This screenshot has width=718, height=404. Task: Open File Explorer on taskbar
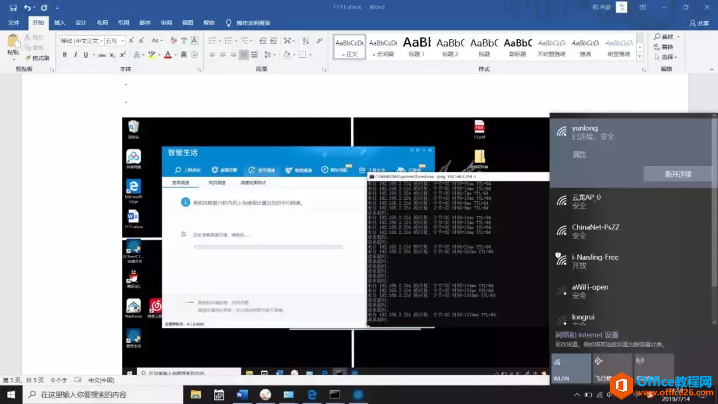(x=195, y=395)
